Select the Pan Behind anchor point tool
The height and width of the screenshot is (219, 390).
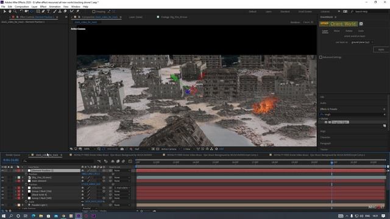tap(32, 12)
